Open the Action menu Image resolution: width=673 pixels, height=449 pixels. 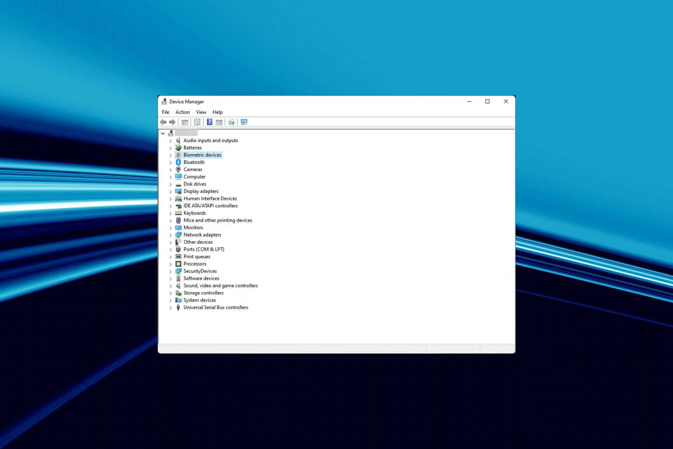(x=182, y=112)
